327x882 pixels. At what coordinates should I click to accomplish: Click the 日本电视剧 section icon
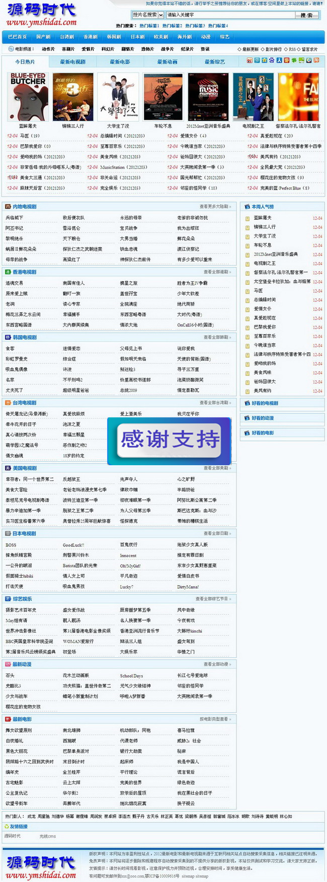tap(8, 534)
